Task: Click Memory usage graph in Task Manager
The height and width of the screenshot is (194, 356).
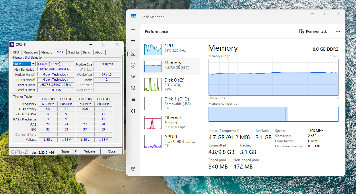Action: [273, 77]
